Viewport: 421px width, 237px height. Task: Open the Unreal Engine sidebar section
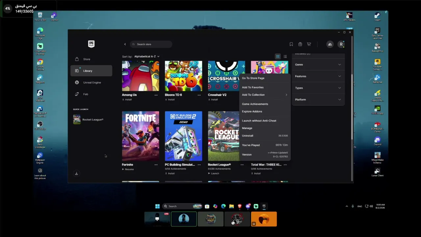[x=91, y=83]
